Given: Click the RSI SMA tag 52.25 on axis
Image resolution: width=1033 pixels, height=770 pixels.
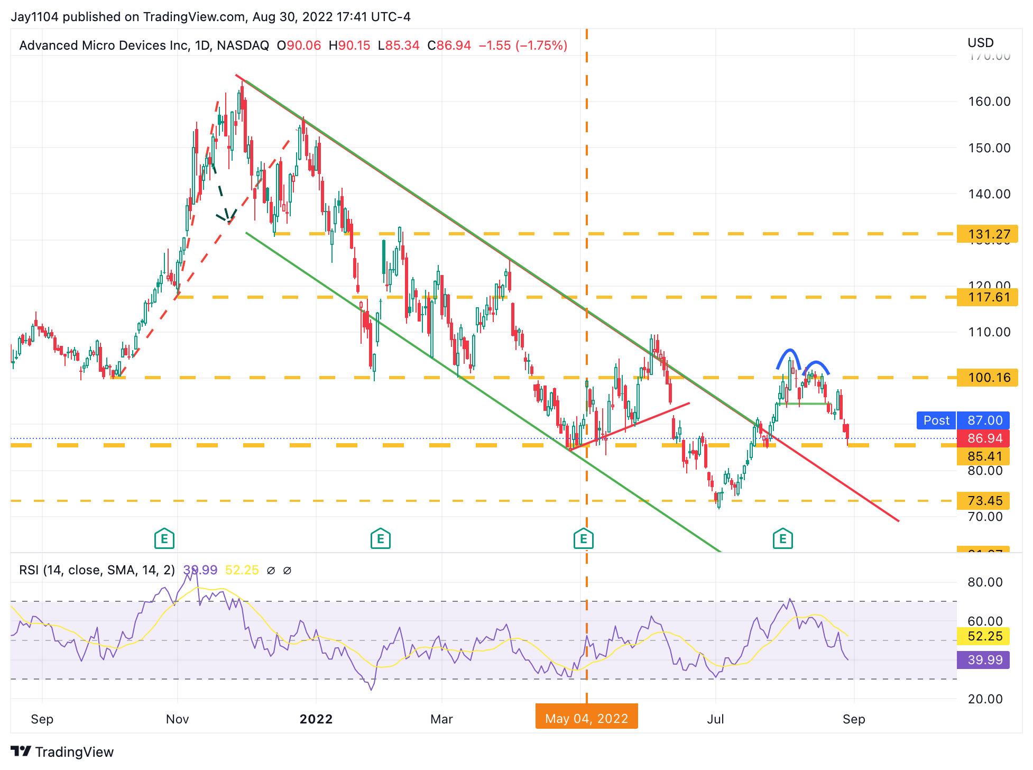Looking at the screenshot, I should pos(984,636).
